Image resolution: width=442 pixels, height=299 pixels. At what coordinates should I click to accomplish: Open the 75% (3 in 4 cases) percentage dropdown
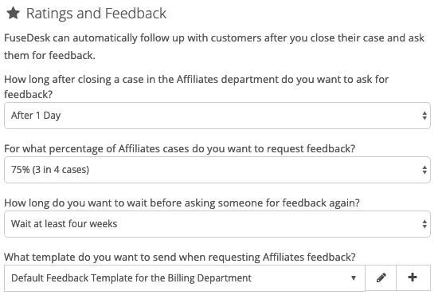pos(217,170)
